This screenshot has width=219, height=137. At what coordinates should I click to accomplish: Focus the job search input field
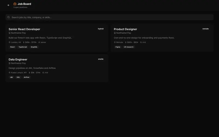[x=109, y=17]
